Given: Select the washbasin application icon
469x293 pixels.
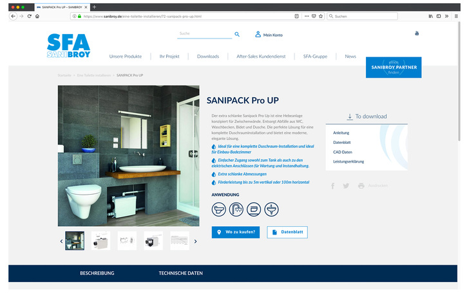Looking at the screenshot, I should 272,209.
